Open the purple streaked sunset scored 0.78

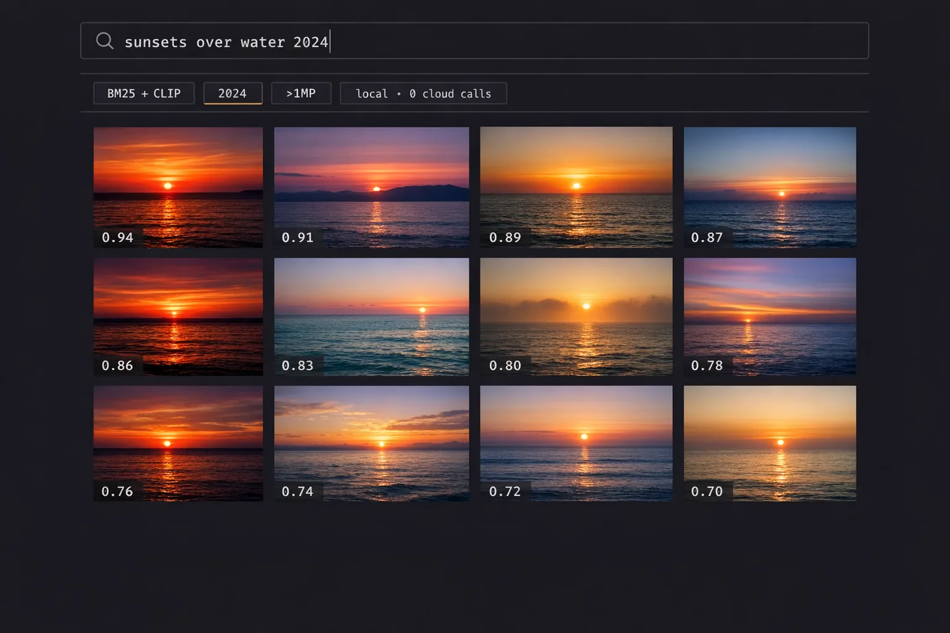[x=770, y=316]
